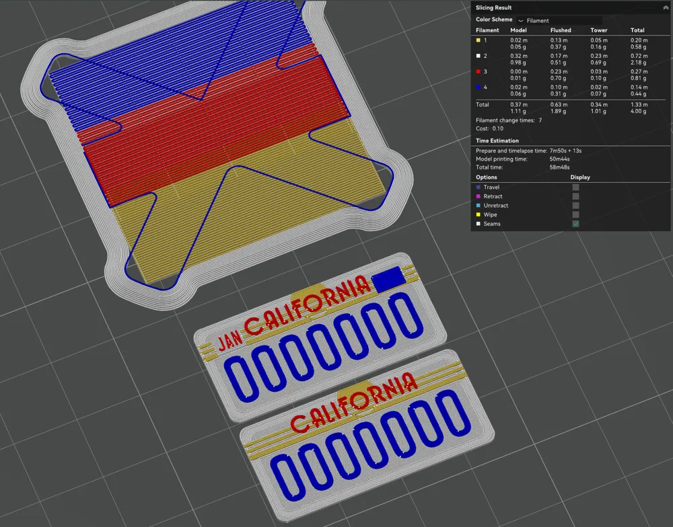Select the license plate with JAN text
This screenshot has width=673, height=527.
320,337
